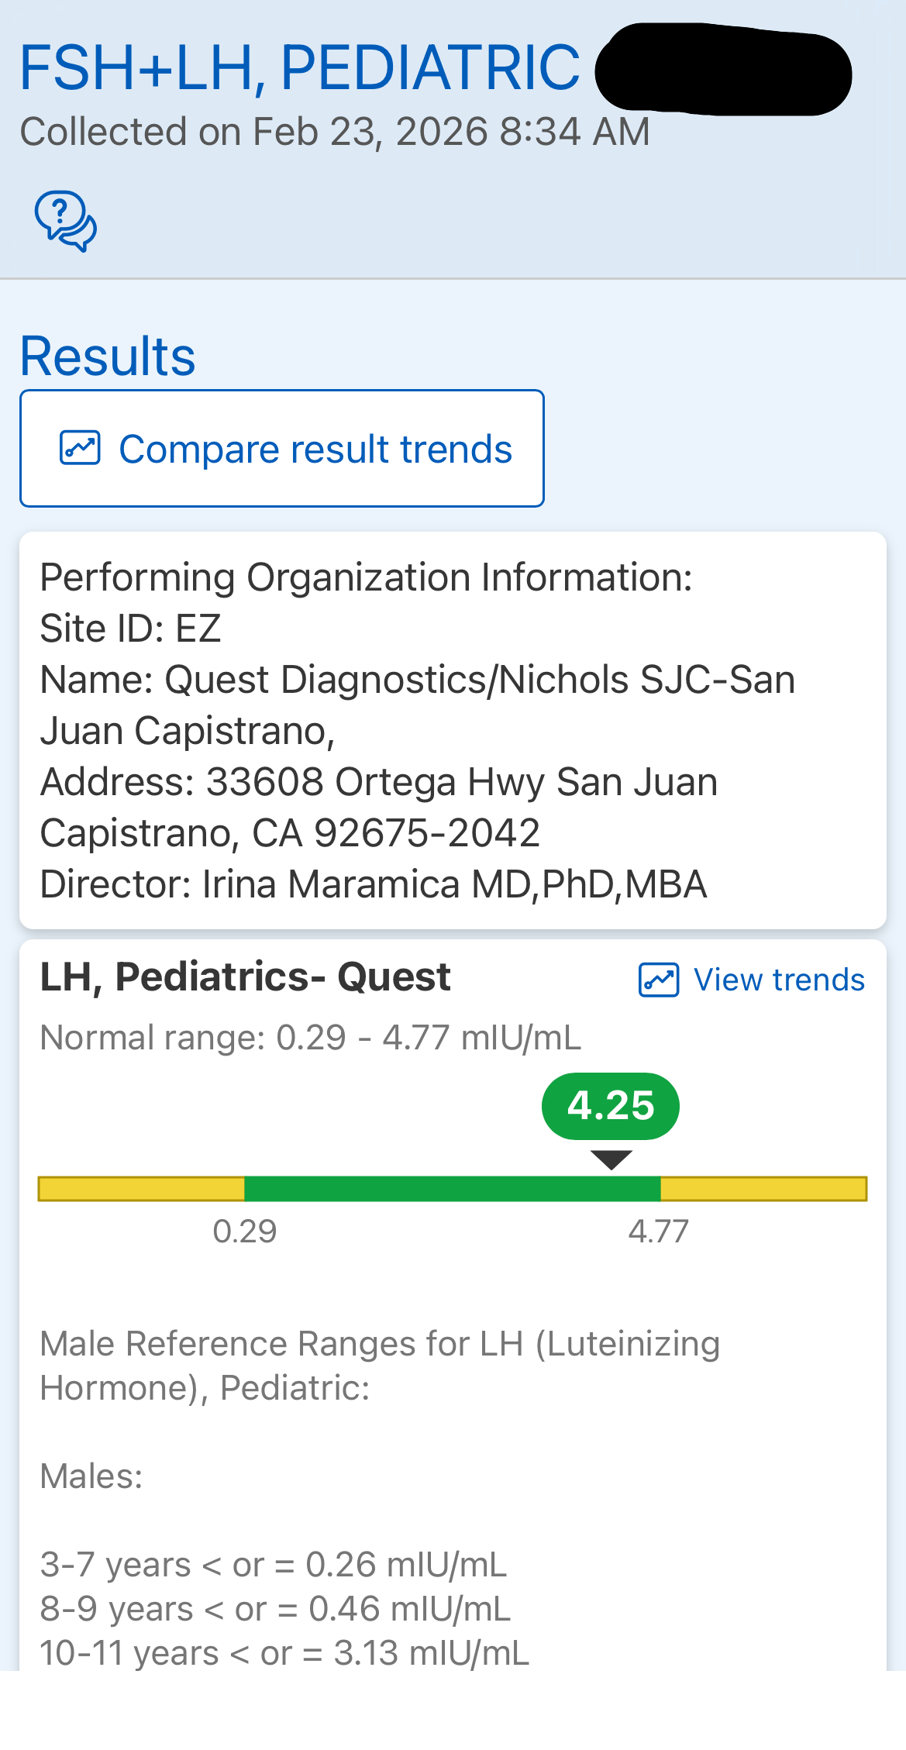Tap the Collected on Feb 23, 2026 timestamp
Image resolution: width=906 pixels, height=1750 pixels.
pos(334,132)
